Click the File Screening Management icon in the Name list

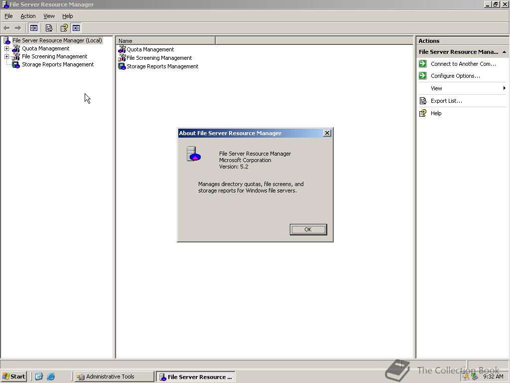(x=122, y=58)
